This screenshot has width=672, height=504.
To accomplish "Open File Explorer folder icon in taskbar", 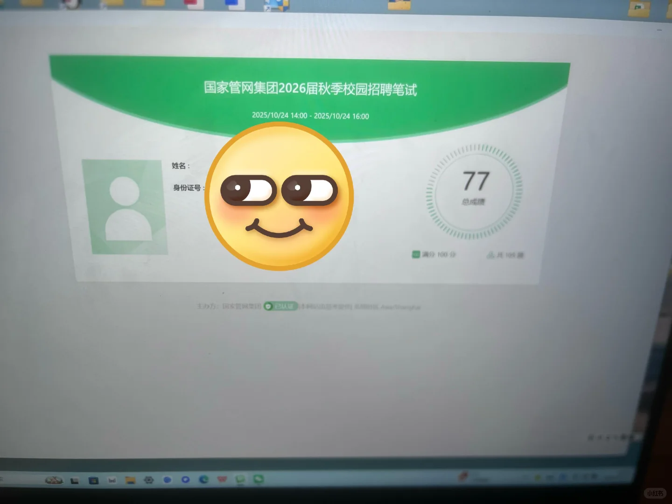I will click(x=130, y=480).
